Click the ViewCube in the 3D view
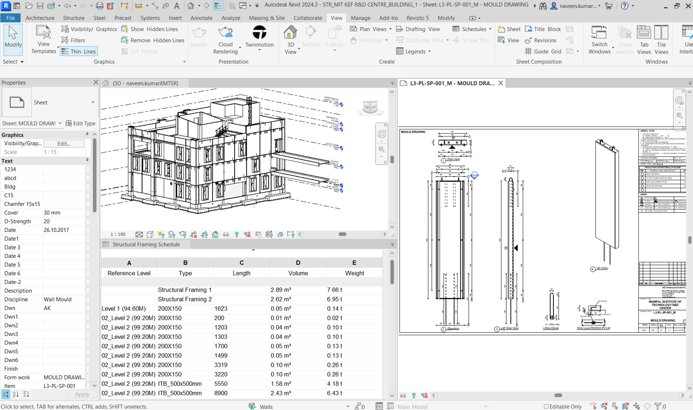 pos(370,107)
